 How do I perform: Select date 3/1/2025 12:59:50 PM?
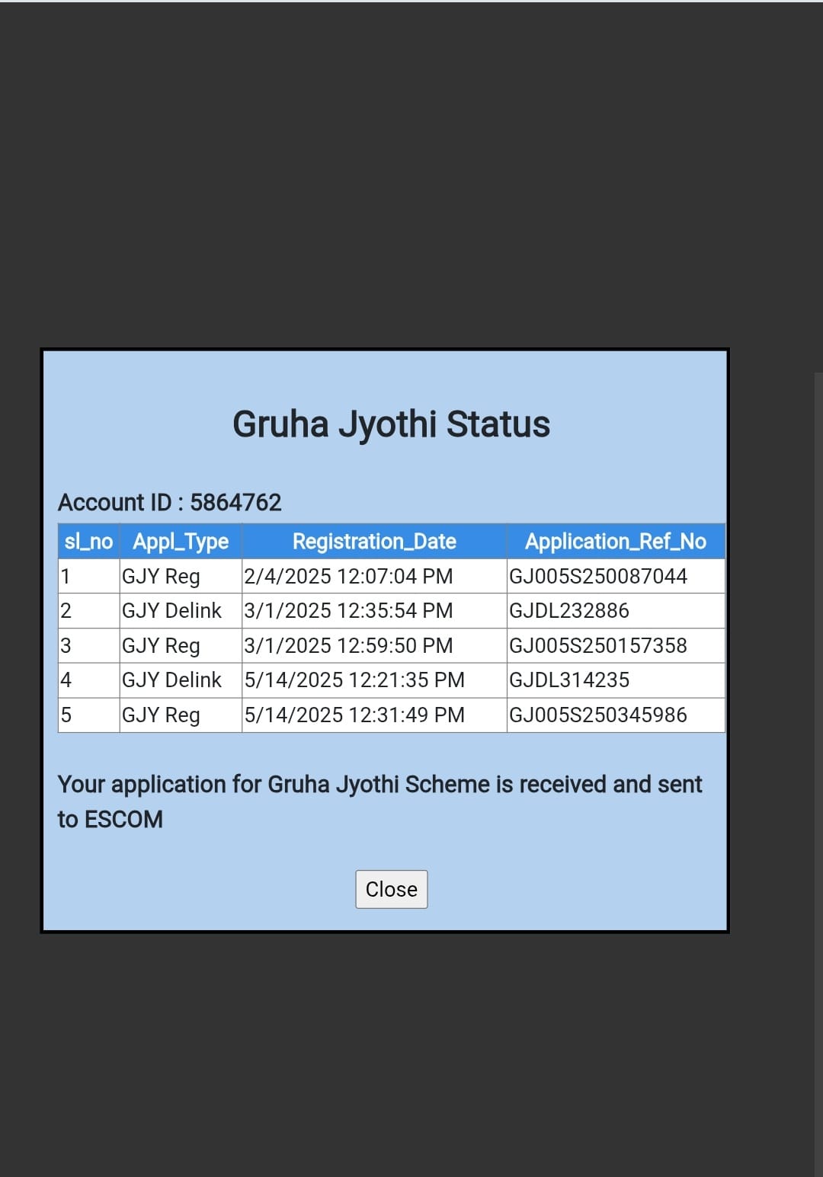coord(348,645)
